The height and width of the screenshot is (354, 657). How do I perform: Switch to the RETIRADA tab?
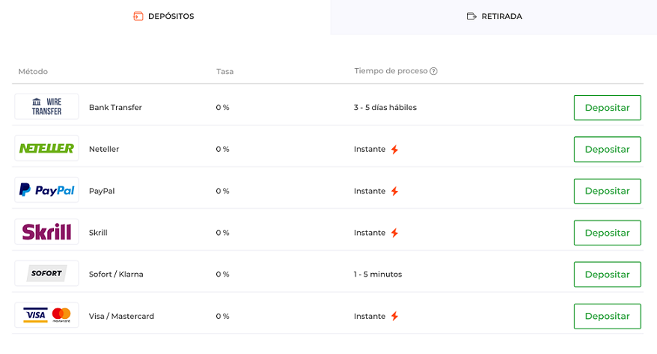tap(494, 17)
